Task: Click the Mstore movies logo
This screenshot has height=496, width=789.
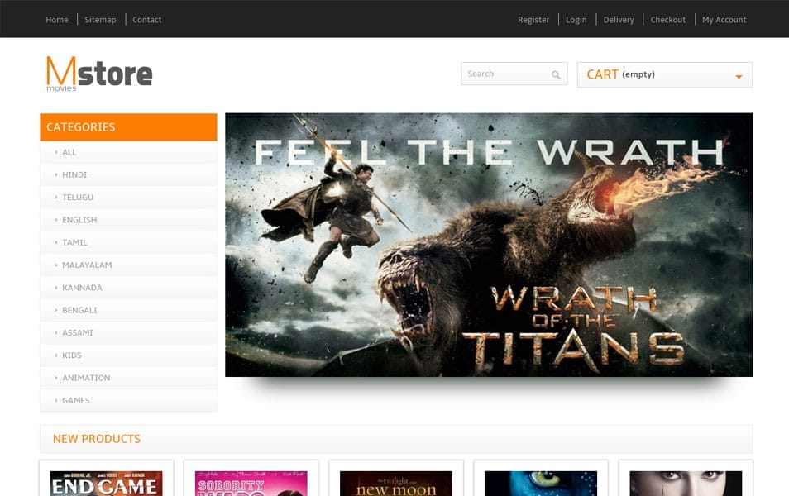Action: tap(99, 74)
